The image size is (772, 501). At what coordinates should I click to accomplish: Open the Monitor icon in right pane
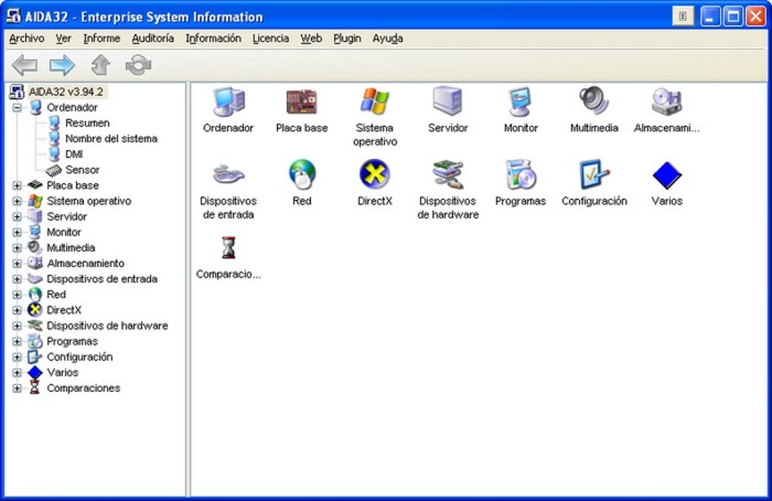click(x=521, y=101)
